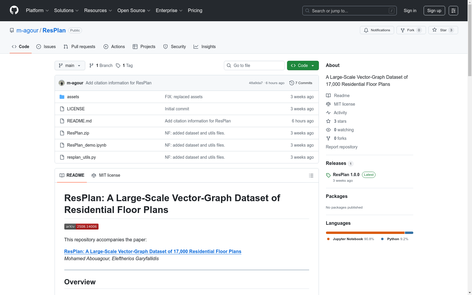Open the Insights tab
Image resolution: width=472 pixels, height=295 pixels.
(205, 47)
